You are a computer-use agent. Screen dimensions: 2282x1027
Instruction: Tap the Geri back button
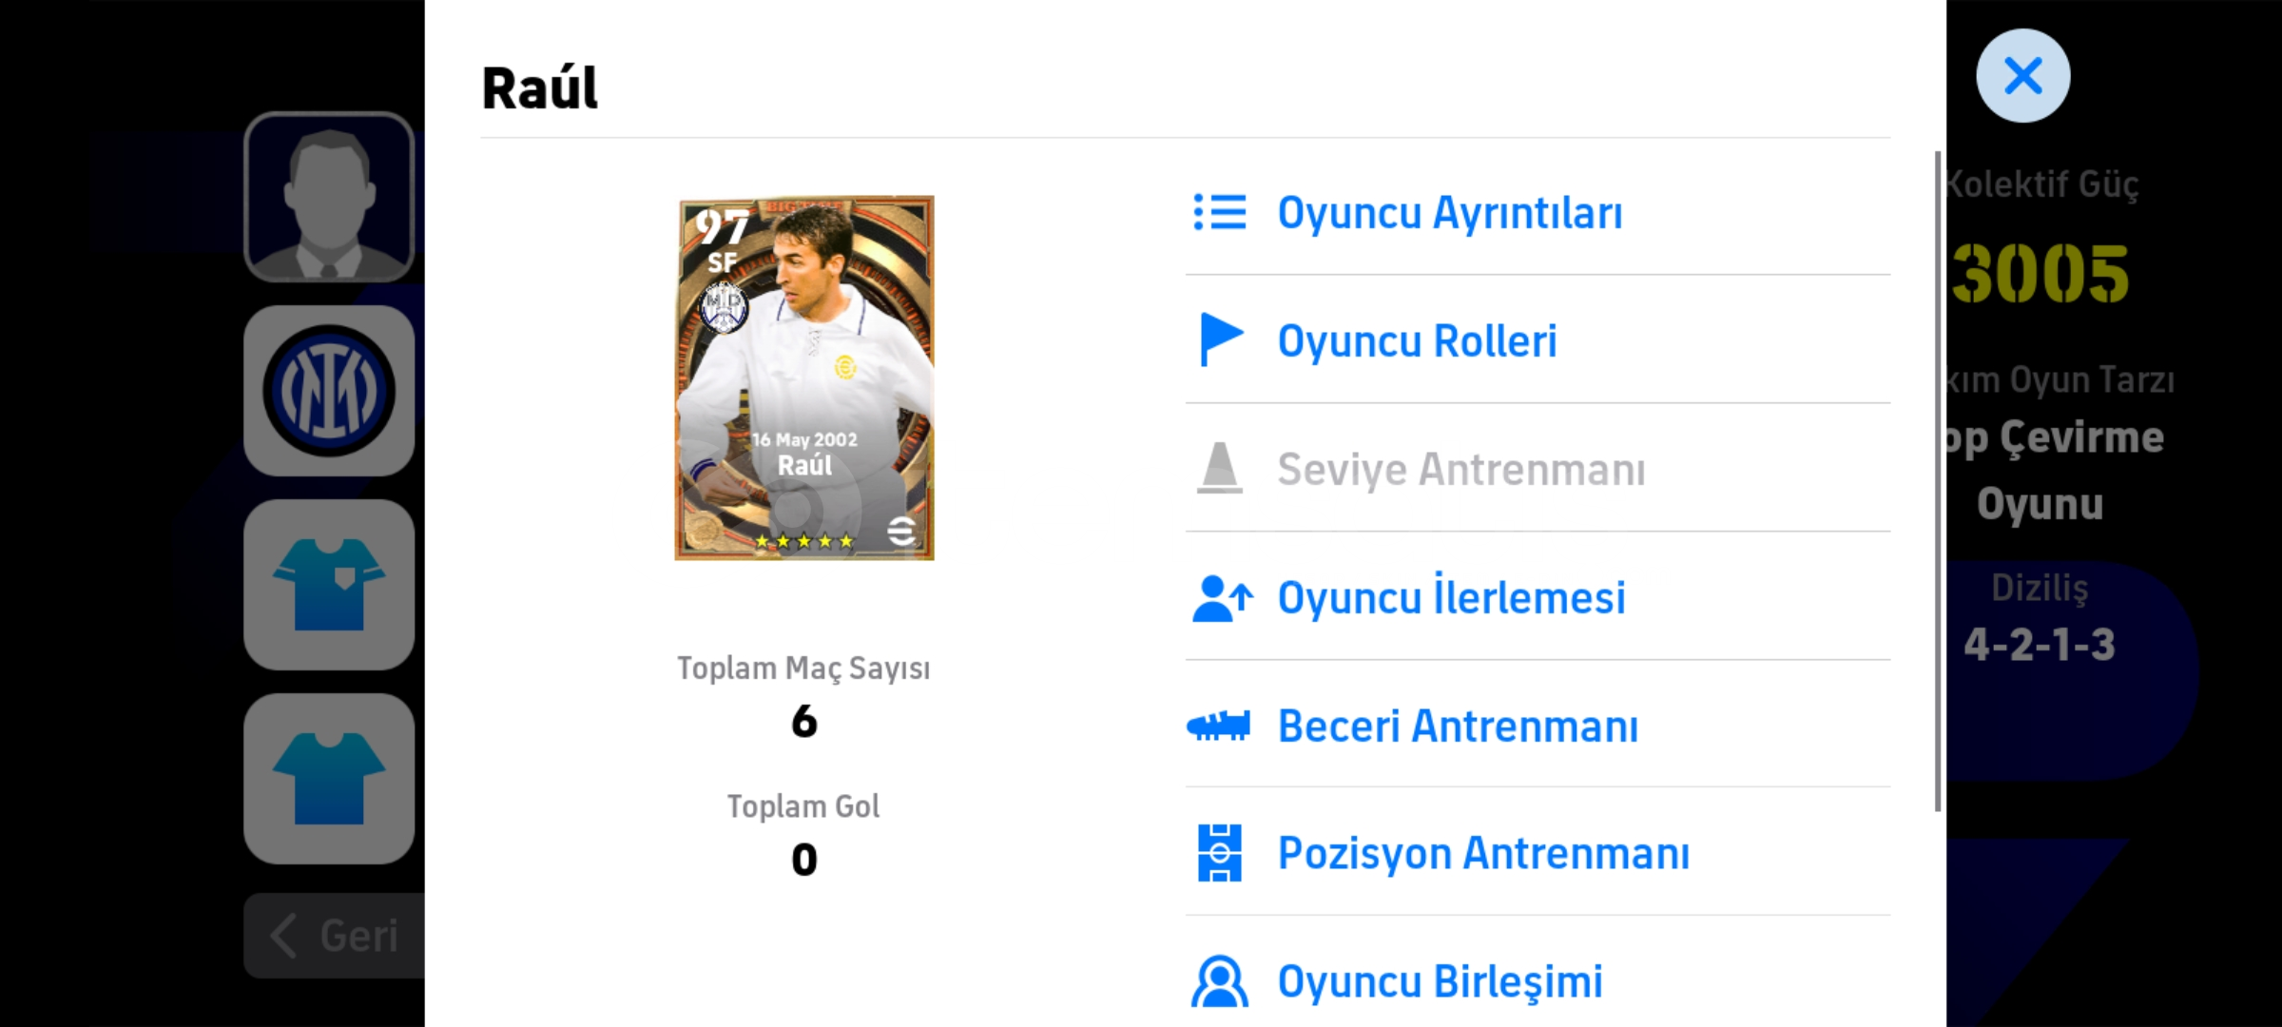(335, 936)
